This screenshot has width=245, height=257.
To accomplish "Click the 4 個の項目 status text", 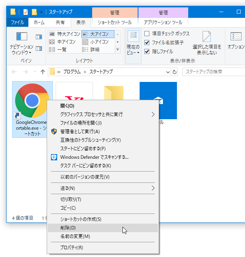I will tap(23, 218).
